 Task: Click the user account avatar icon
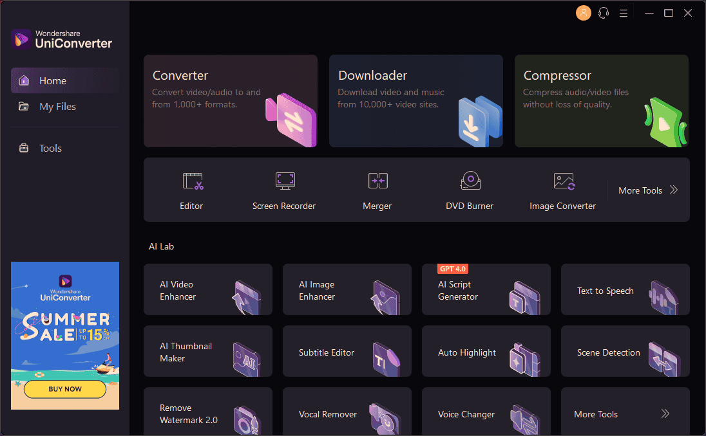(583, 13)
